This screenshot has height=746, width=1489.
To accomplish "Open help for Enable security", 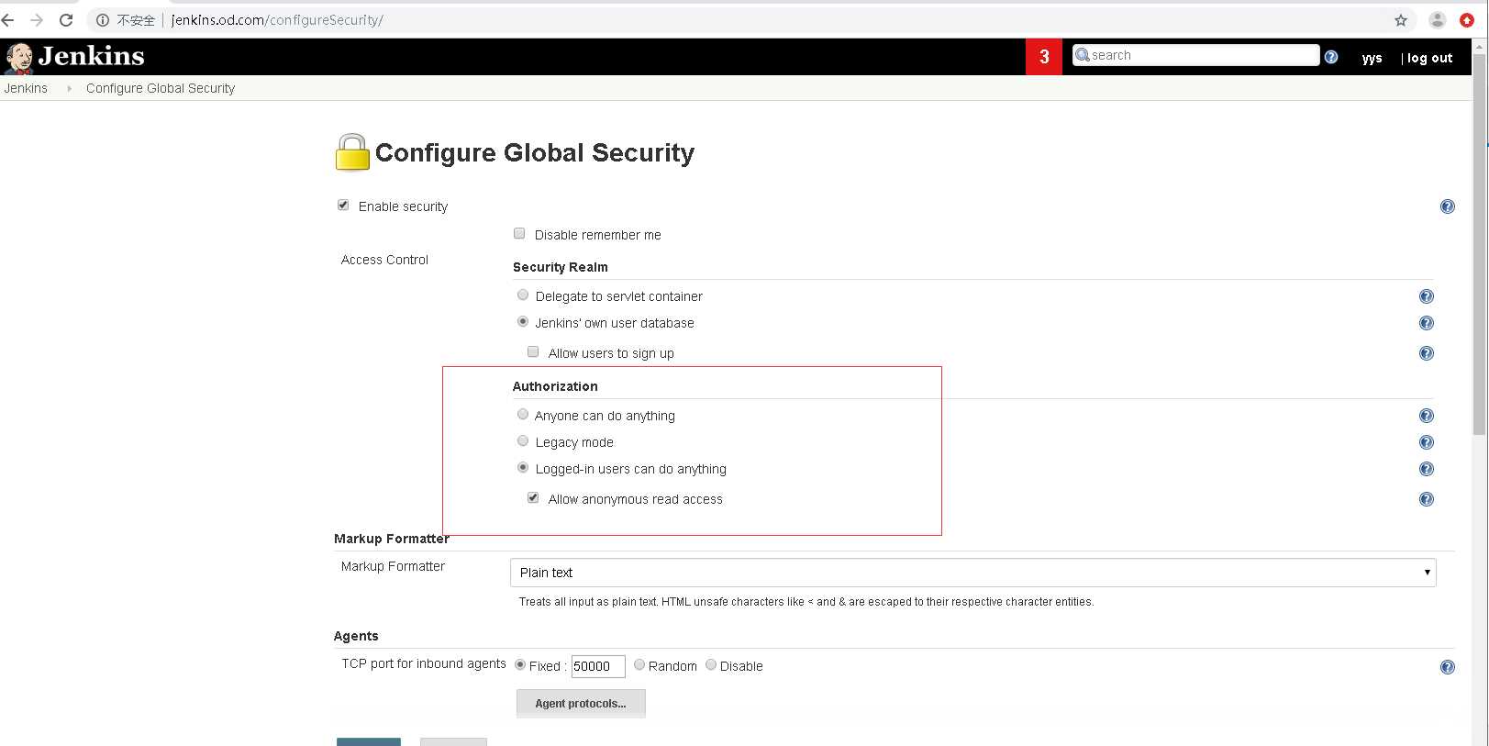I will [1447, 206].
